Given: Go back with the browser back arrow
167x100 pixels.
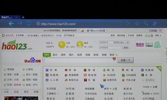Looking at the screenshot, I should (x=11, y=23).
